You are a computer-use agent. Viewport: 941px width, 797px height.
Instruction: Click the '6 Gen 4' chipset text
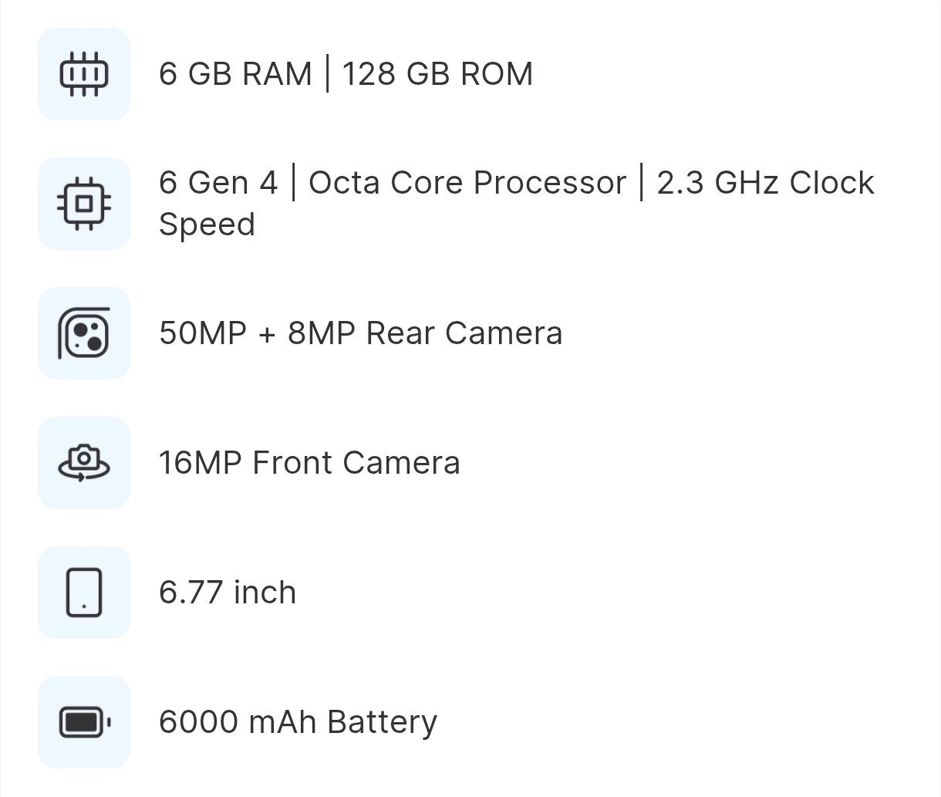tap(218, 183)
